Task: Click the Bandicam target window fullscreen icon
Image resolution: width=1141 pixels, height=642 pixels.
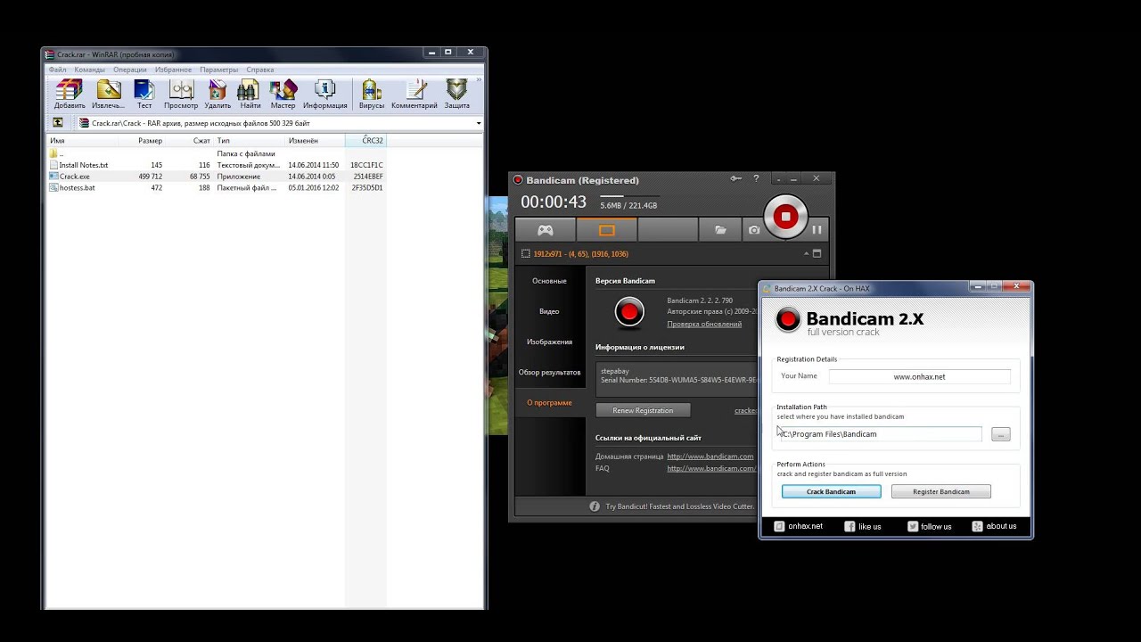Action: pos(817,253)
